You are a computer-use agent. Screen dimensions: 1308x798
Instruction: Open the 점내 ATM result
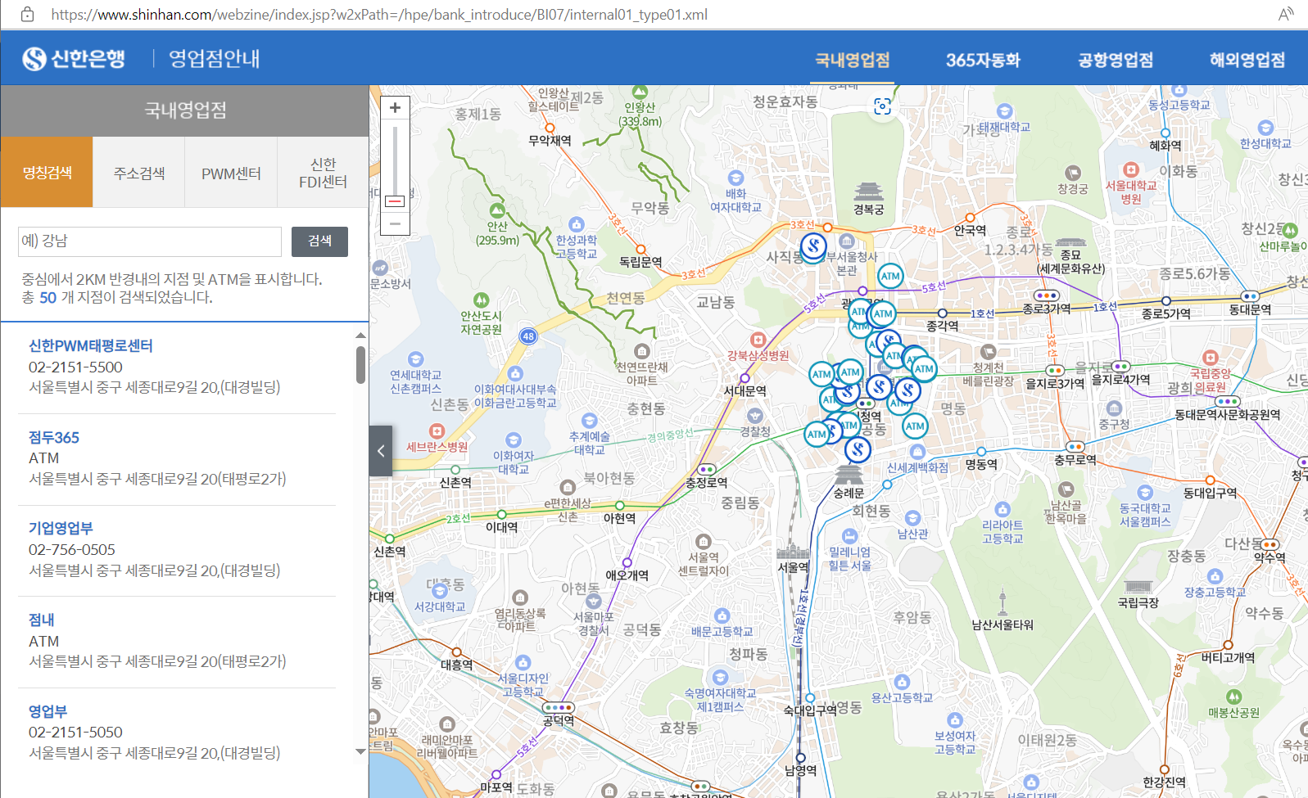[42, 620]
